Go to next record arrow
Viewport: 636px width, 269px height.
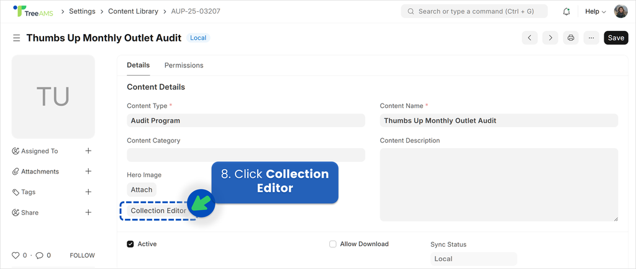click(550, 38)
